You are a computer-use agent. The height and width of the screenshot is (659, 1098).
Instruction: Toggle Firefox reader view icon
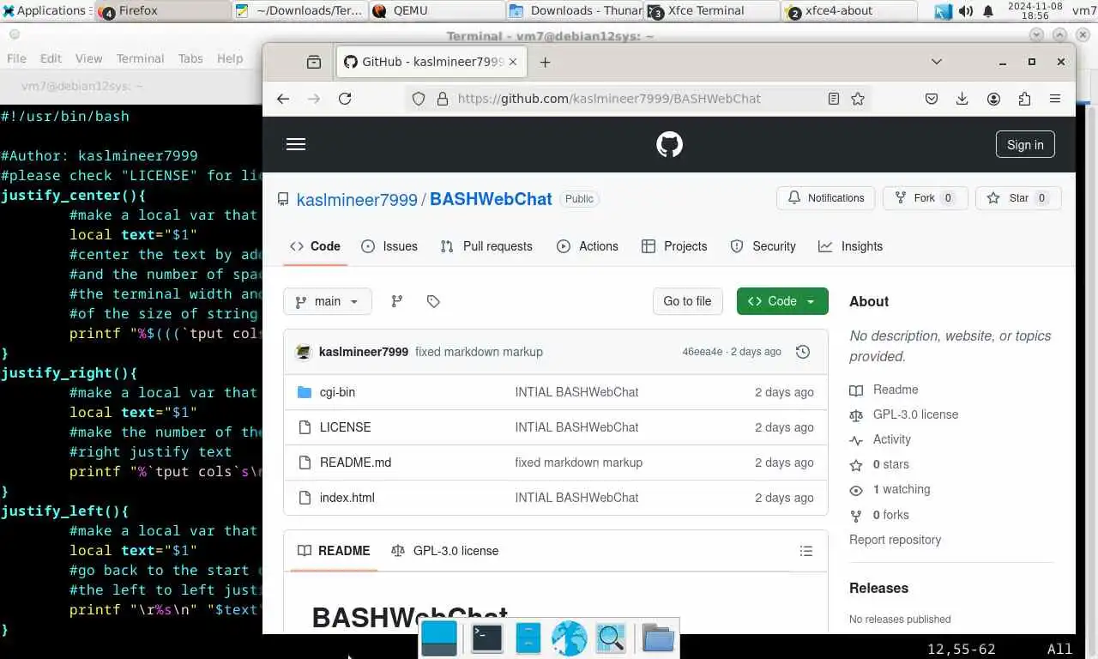(834, 99)
